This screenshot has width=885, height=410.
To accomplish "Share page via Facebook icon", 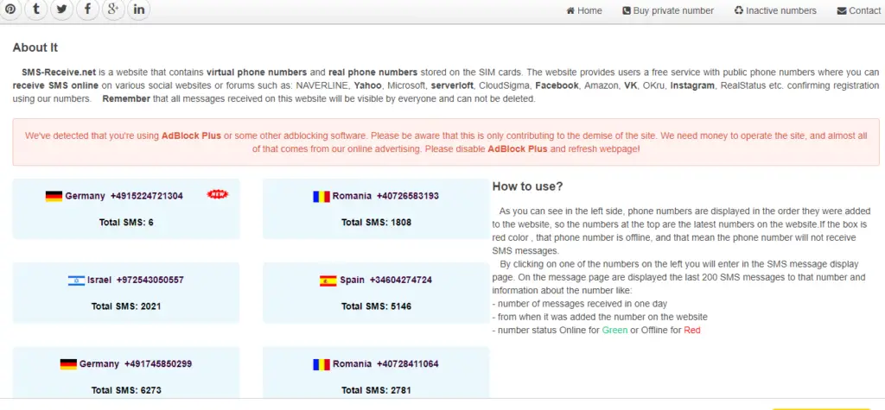I will point(87,9).
